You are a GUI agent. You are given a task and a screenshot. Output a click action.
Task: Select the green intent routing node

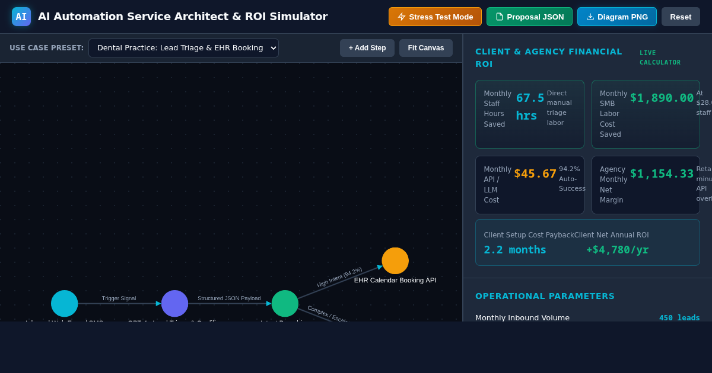pos(285,303)
